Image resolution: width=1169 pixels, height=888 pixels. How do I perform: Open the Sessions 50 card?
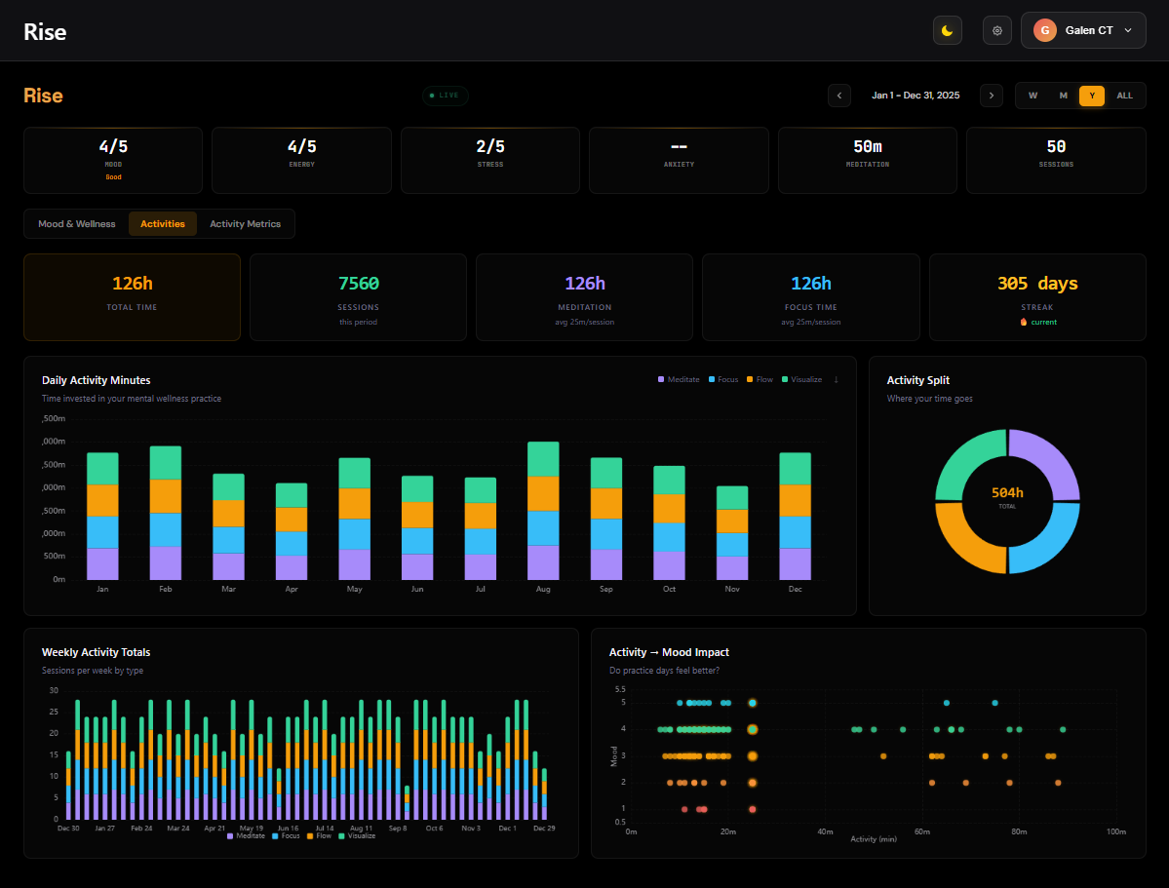point(1057,160)
